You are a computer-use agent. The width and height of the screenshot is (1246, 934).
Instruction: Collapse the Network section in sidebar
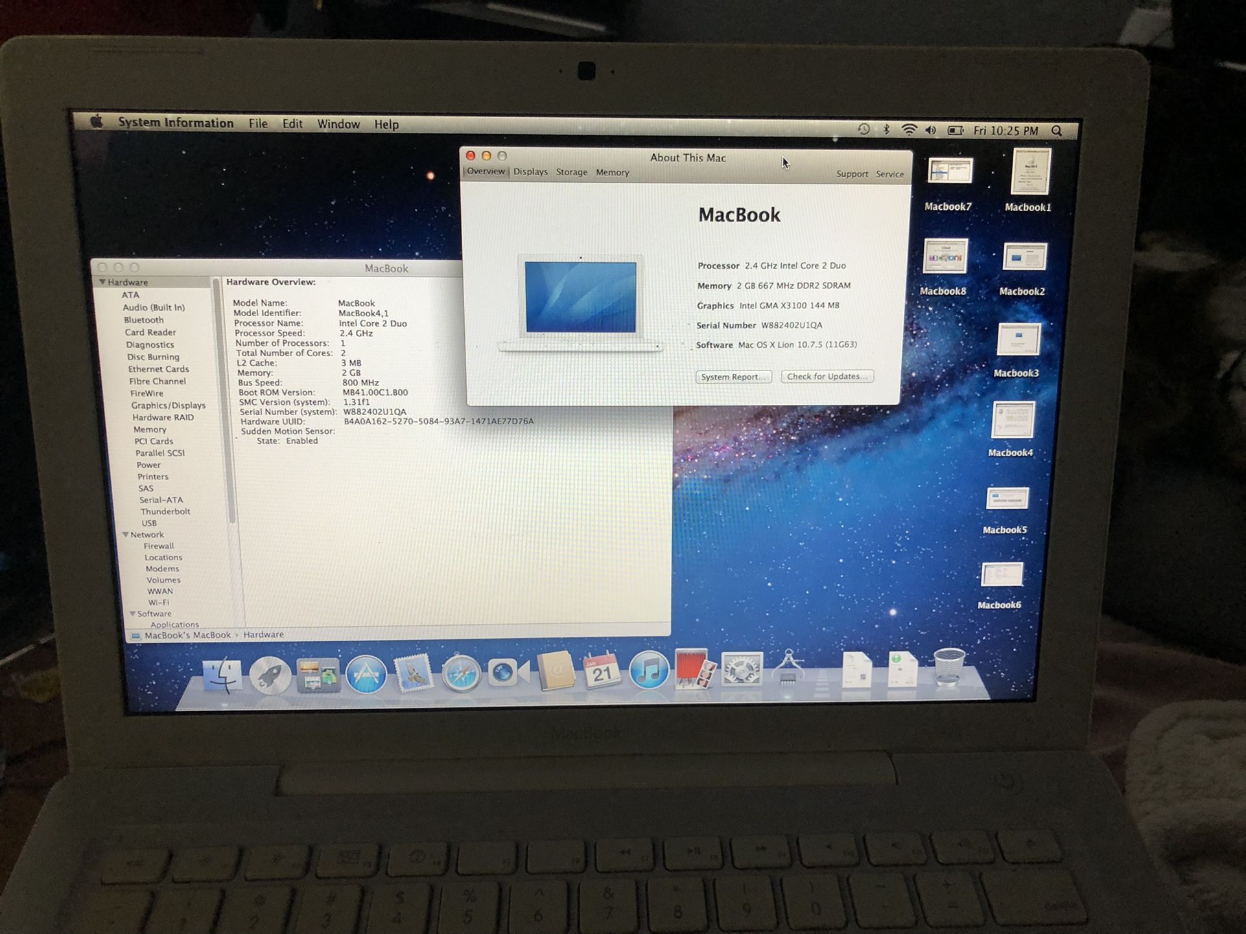pos(126,534)
